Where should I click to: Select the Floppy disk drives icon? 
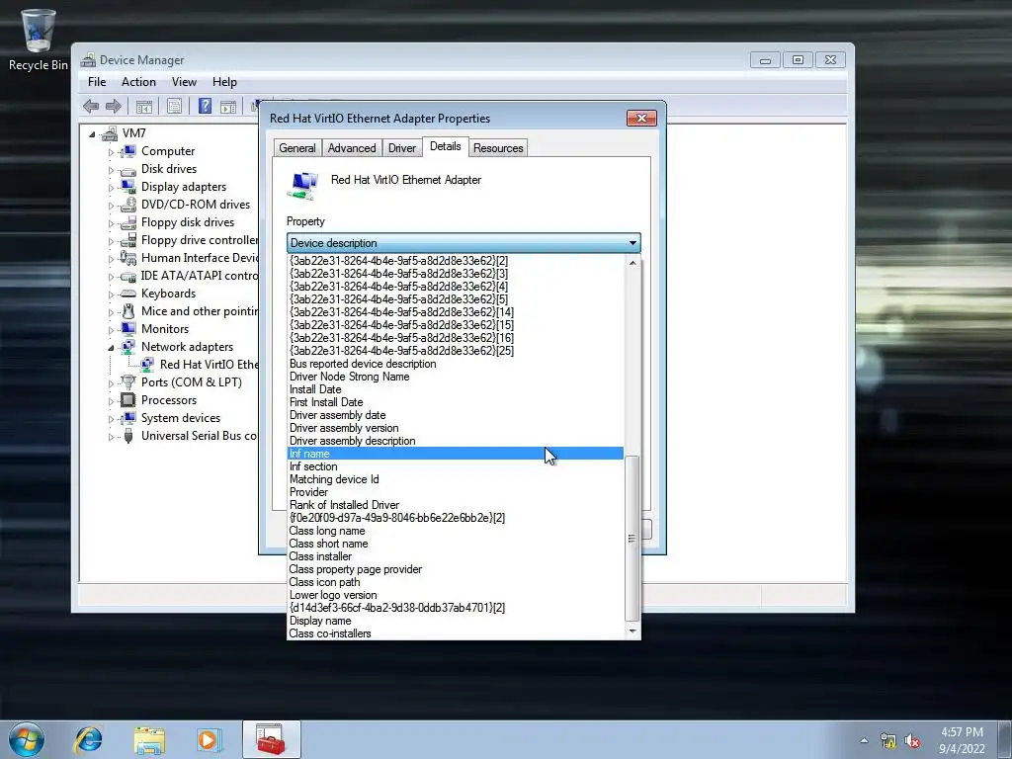tap(128, 222)
